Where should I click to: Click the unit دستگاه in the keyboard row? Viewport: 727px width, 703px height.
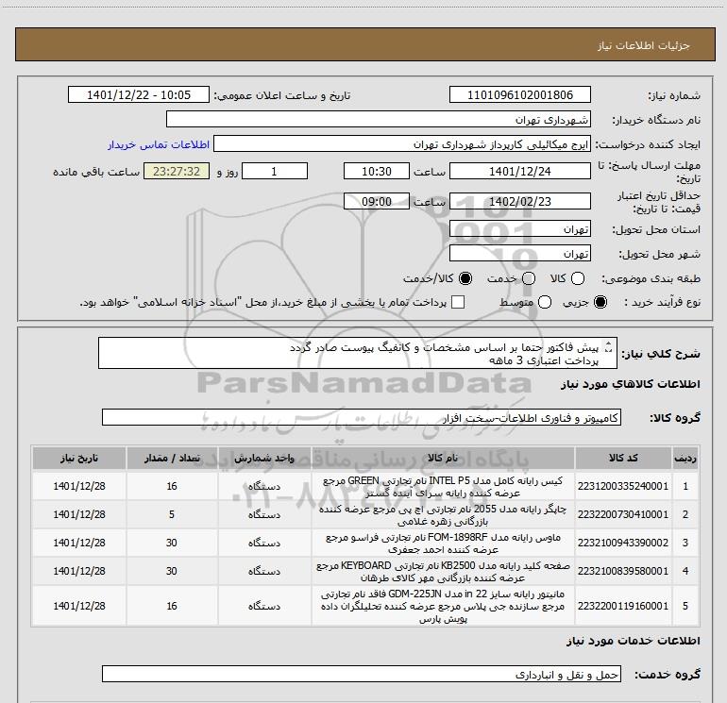(x=264, y=571)
